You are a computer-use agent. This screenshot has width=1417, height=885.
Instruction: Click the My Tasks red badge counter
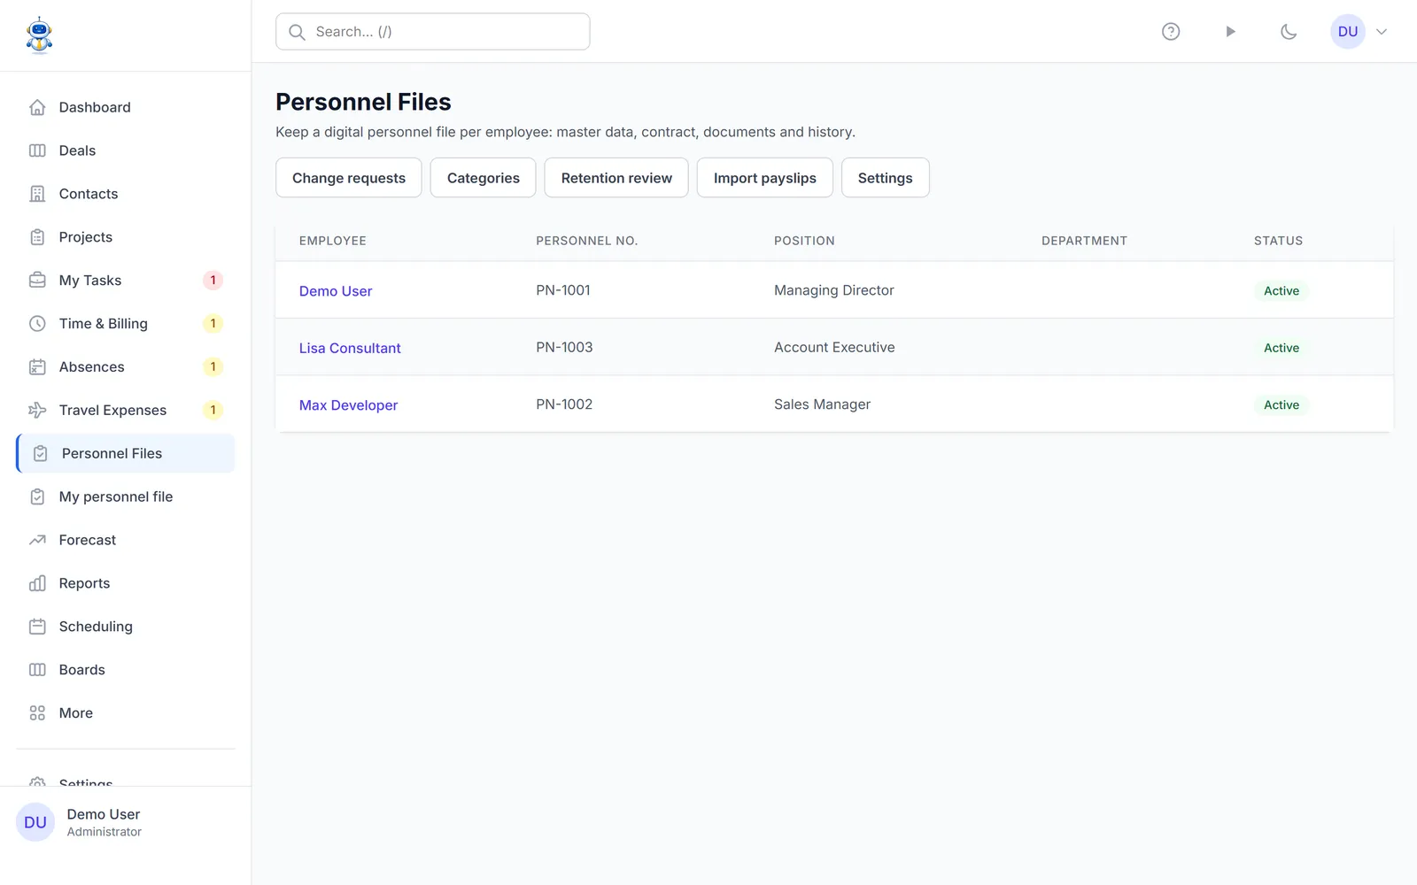point(213,281)
